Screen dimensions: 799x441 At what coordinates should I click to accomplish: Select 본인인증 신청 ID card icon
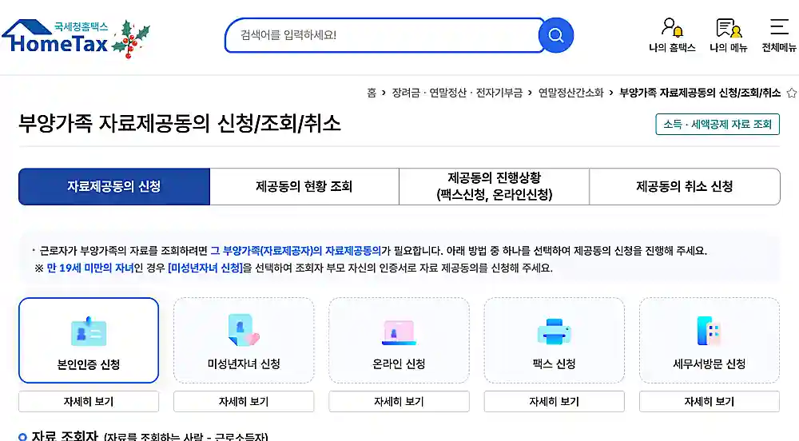[x=89, y=331]
